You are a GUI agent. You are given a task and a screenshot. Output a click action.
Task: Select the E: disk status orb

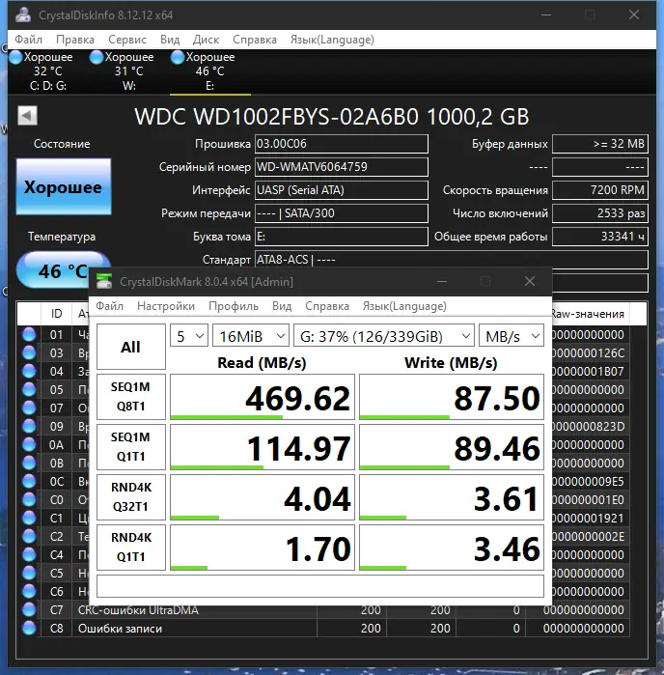(178, 57)
